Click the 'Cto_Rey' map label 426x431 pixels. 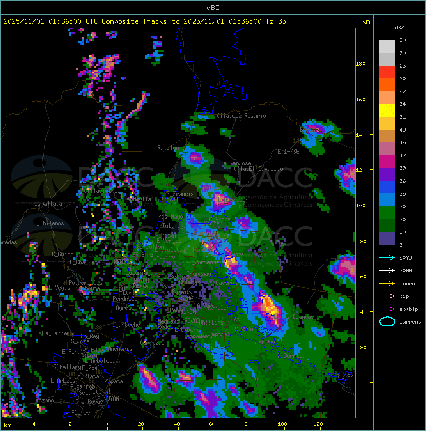pos(88,336)
